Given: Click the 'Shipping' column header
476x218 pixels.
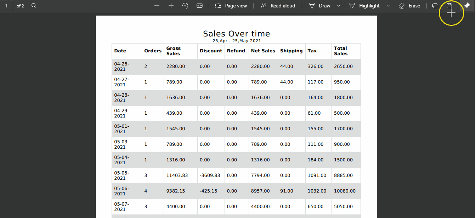Looking at the screenshot, I should (x=291, y=51).
